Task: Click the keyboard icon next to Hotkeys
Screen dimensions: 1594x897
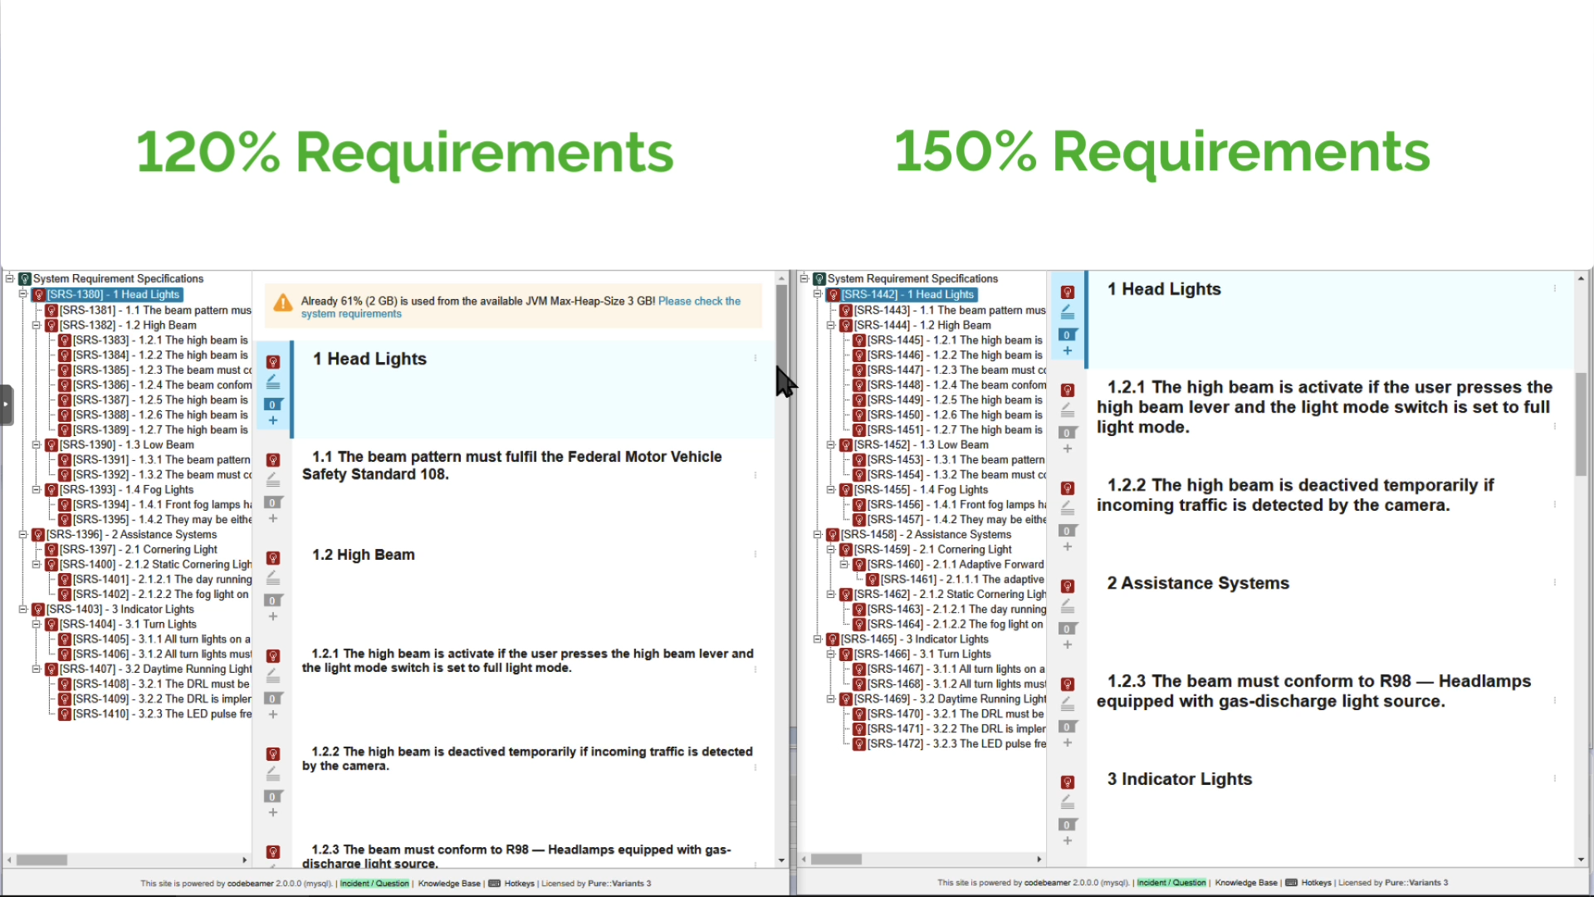Action: pyautogui.click(x=493, y=883)
